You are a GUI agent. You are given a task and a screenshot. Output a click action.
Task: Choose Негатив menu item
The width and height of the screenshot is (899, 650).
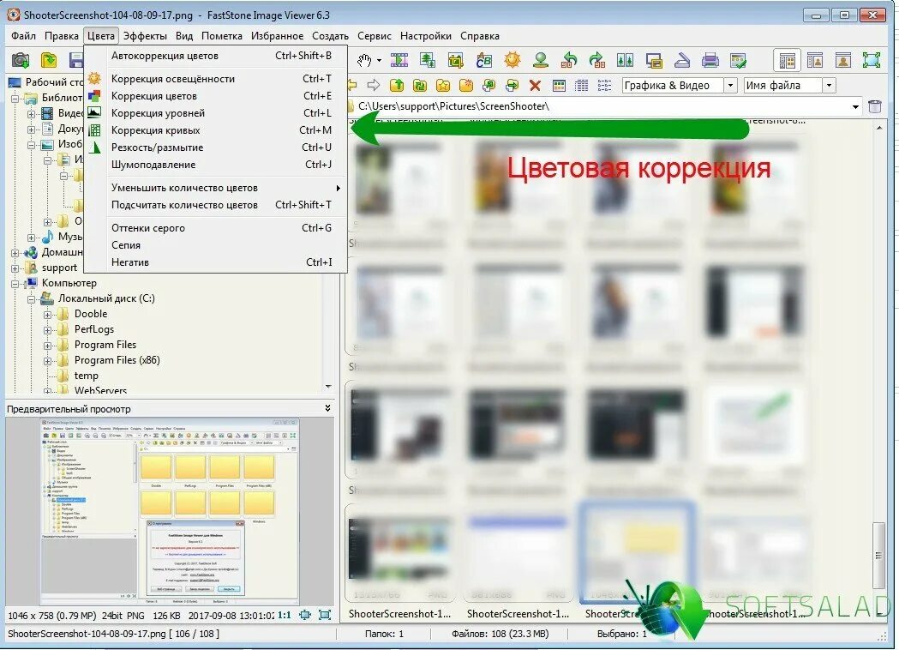(x=216, y=262)
